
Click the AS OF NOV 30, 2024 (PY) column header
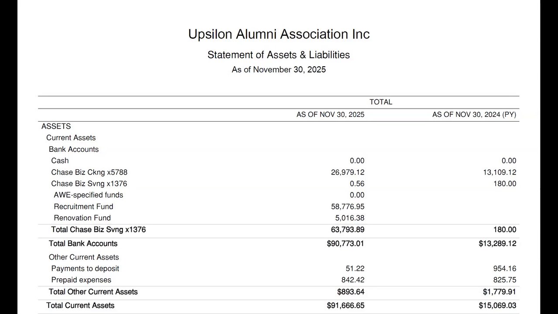tap(474, 115)
